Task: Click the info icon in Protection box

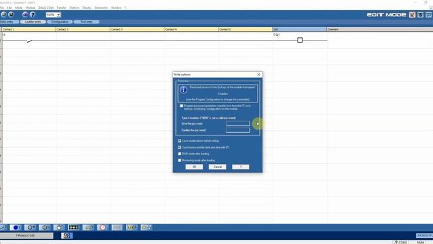Action: 183,89
